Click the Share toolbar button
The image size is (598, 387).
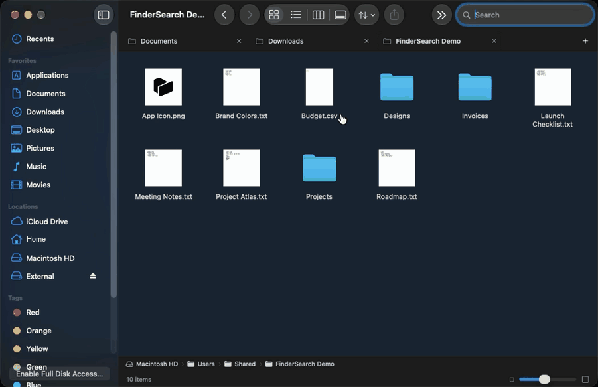394,15
